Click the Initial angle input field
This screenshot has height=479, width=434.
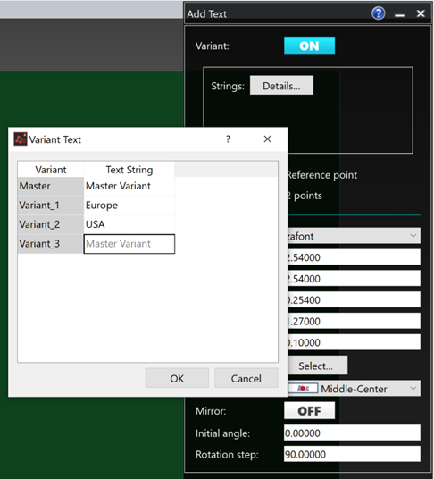point(352,433)
